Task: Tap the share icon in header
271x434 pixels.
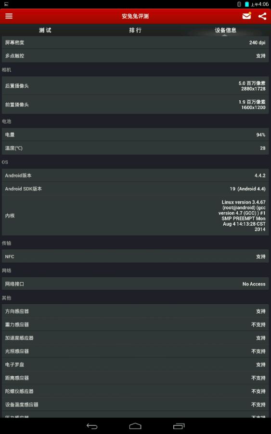Action: (x=262, y=16)
